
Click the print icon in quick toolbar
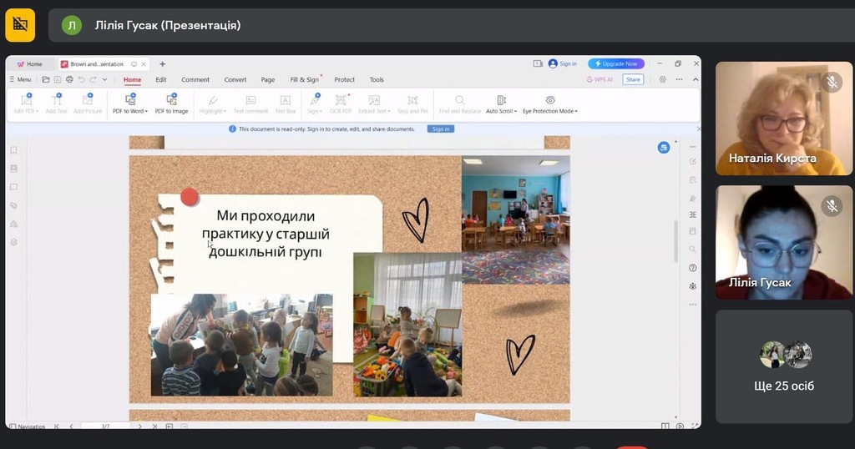pos(69,80)
